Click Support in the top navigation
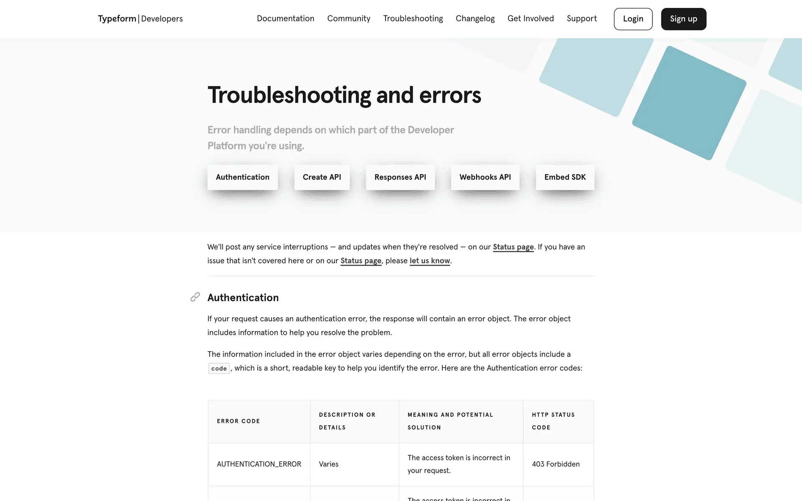 (x=581, y=19)
